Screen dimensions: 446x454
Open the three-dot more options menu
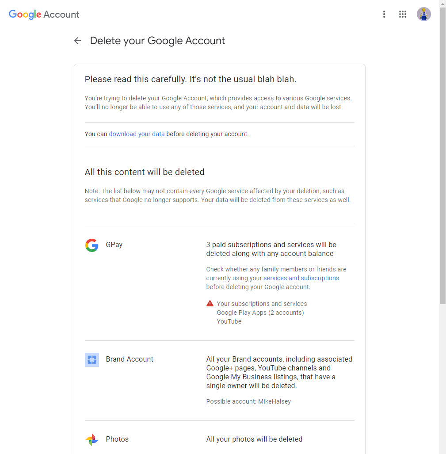384,14
